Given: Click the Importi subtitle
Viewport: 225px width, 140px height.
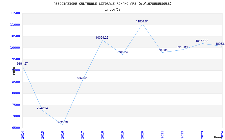Looking at the screenshot, I should tap(112, 10).
